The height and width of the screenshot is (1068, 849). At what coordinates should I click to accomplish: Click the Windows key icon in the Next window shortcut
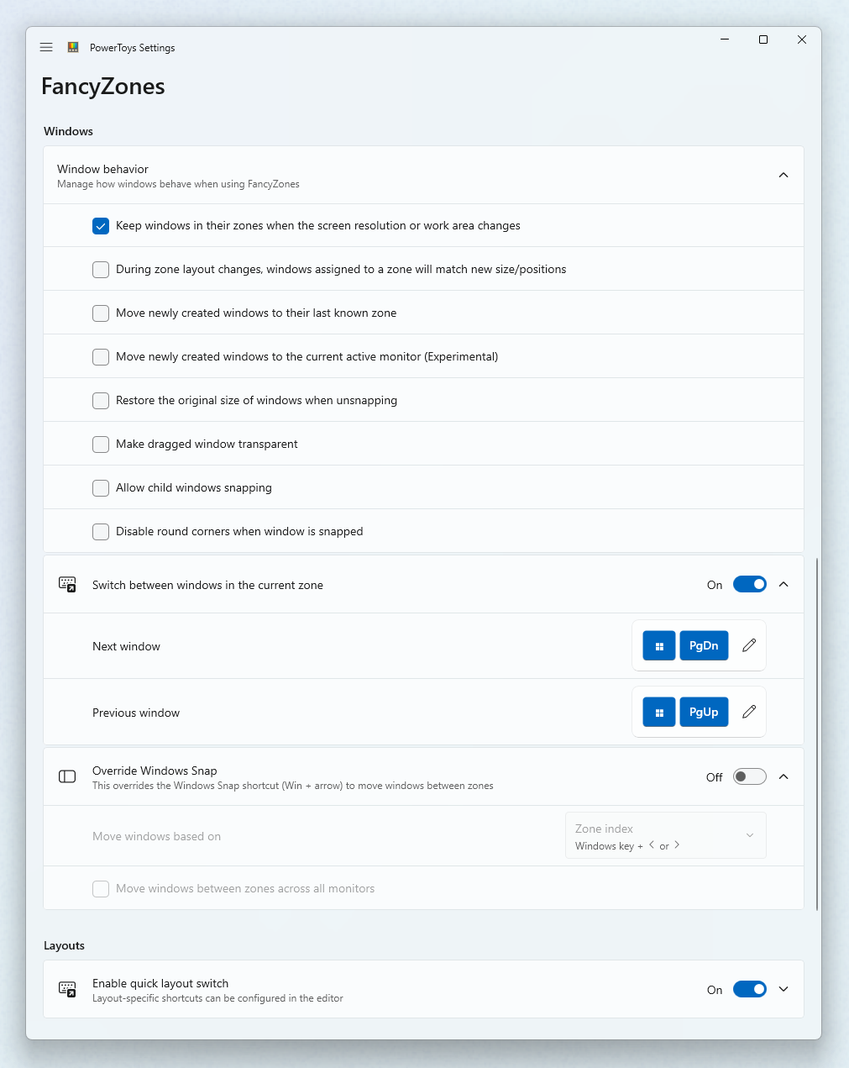coord(658,645)
